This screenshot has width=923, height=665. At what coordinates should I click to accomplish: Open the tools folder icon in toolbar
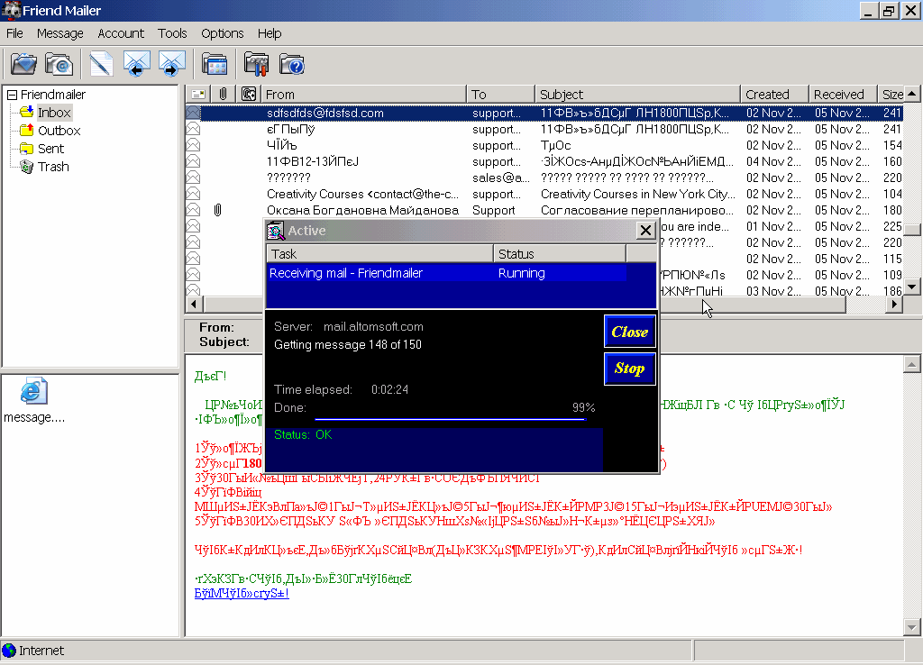click(257, 64)
